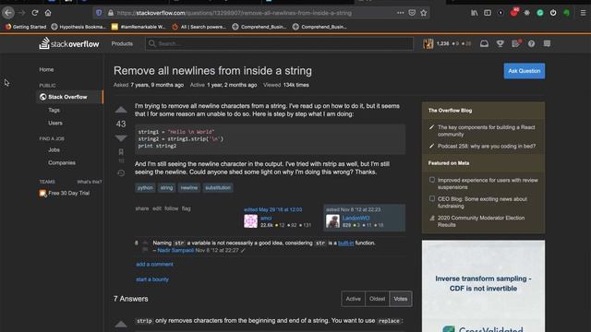Click the python tag
Image resolution: width=591 pixels, height=332 pixels.
(x=145, y=188)
